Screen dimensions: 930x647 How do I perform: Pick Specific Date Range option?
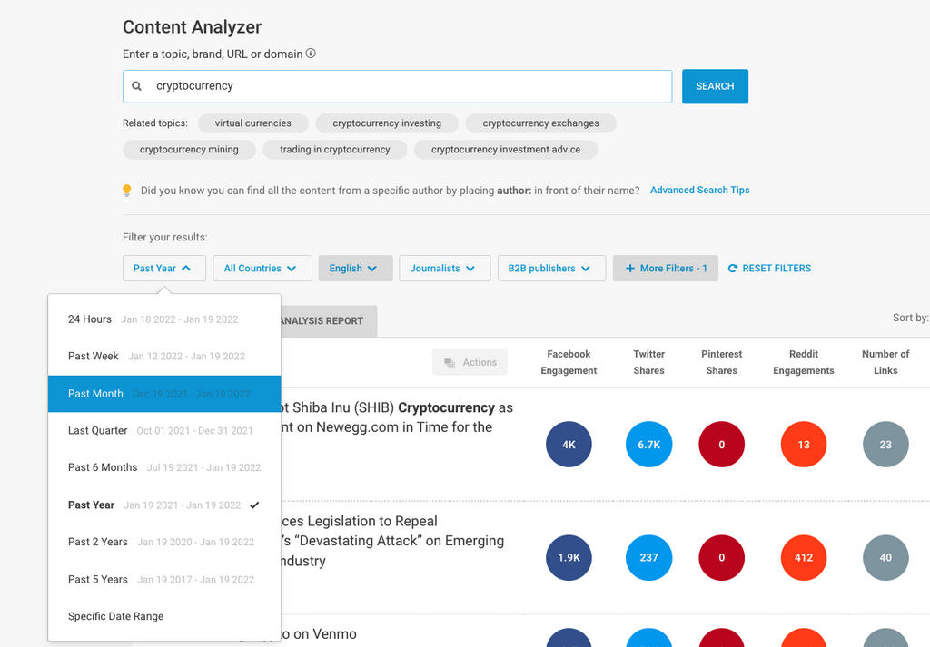tap(116, 616)
